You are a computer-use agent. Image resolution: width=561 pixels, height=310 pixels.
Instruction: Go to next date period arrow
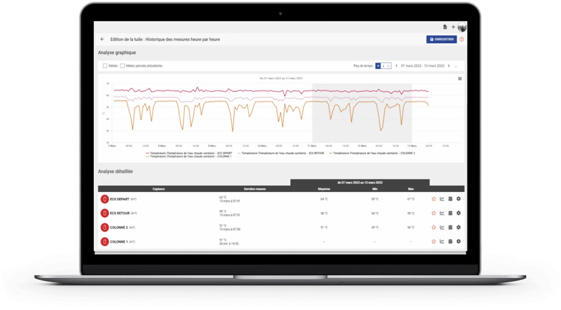coord(449,66)
